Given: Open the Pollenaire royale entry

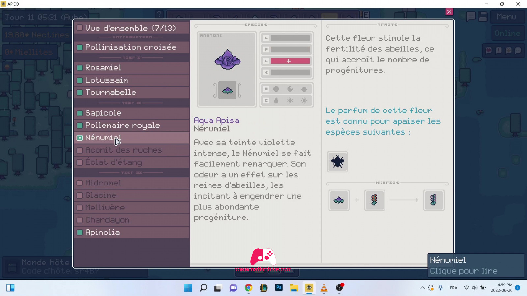Looking at the screenshot, I should pyautogui.click(x=132, y=125).
